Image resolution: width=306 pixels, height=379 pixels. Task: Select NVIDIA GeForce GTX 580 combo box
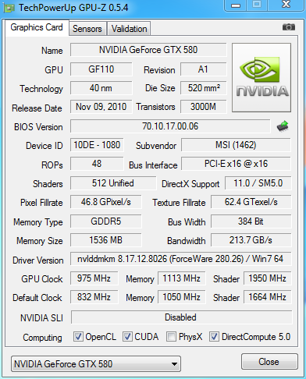click(96, 364)
